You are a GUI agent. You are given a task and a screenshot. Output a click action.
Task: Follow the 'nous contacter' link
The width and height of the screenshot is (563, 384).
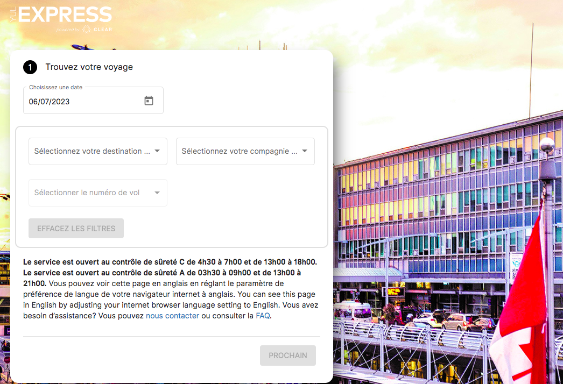[172, 316]
